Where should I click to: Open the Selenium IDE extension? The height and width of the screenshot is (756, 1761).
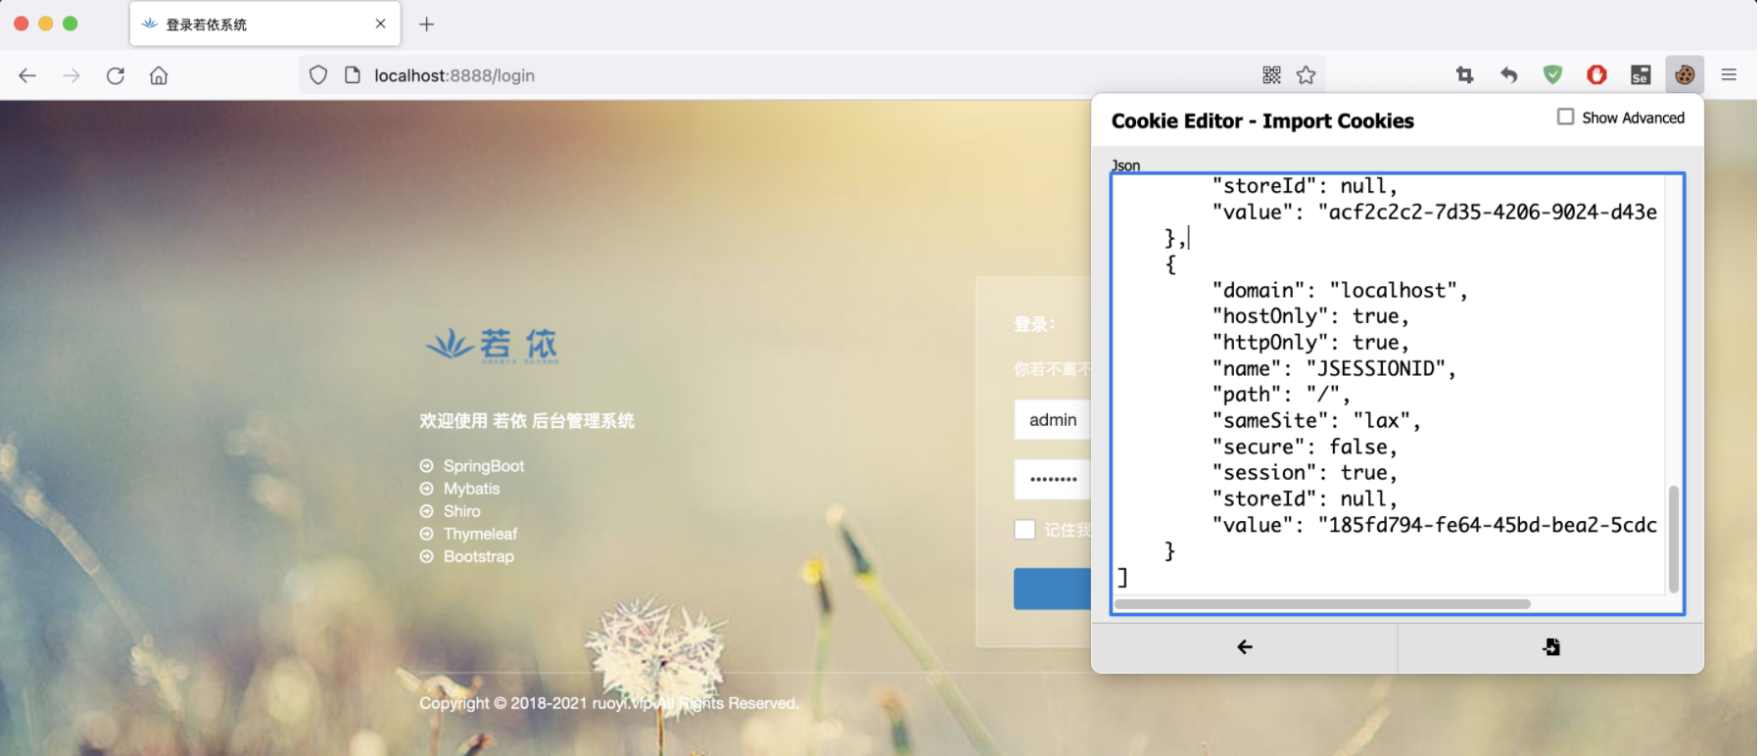point(1641,74)
